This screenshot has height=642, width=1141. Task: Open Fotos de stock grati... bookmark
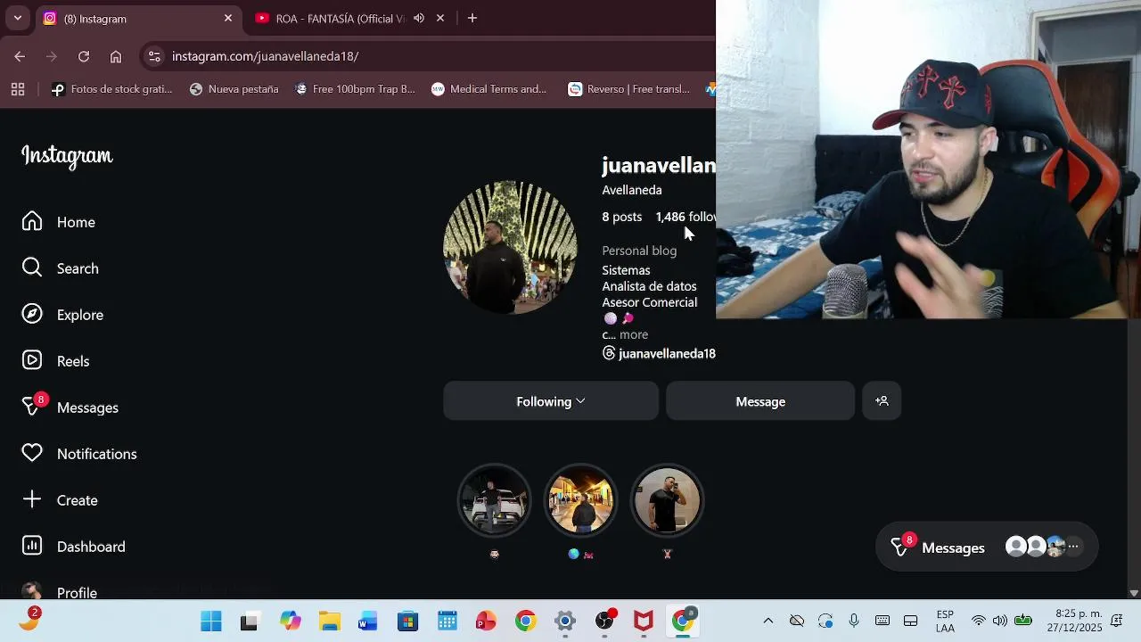[111, 89]
